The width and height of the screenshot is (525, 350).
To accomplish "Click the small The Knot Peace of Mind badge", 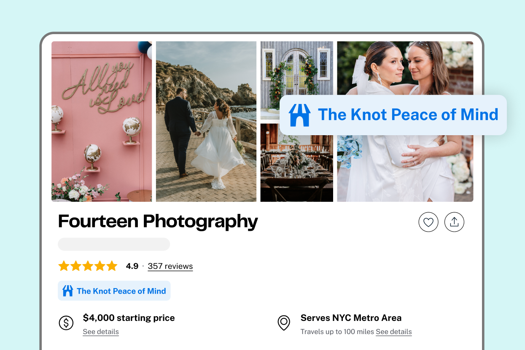I will pos(114,291).
